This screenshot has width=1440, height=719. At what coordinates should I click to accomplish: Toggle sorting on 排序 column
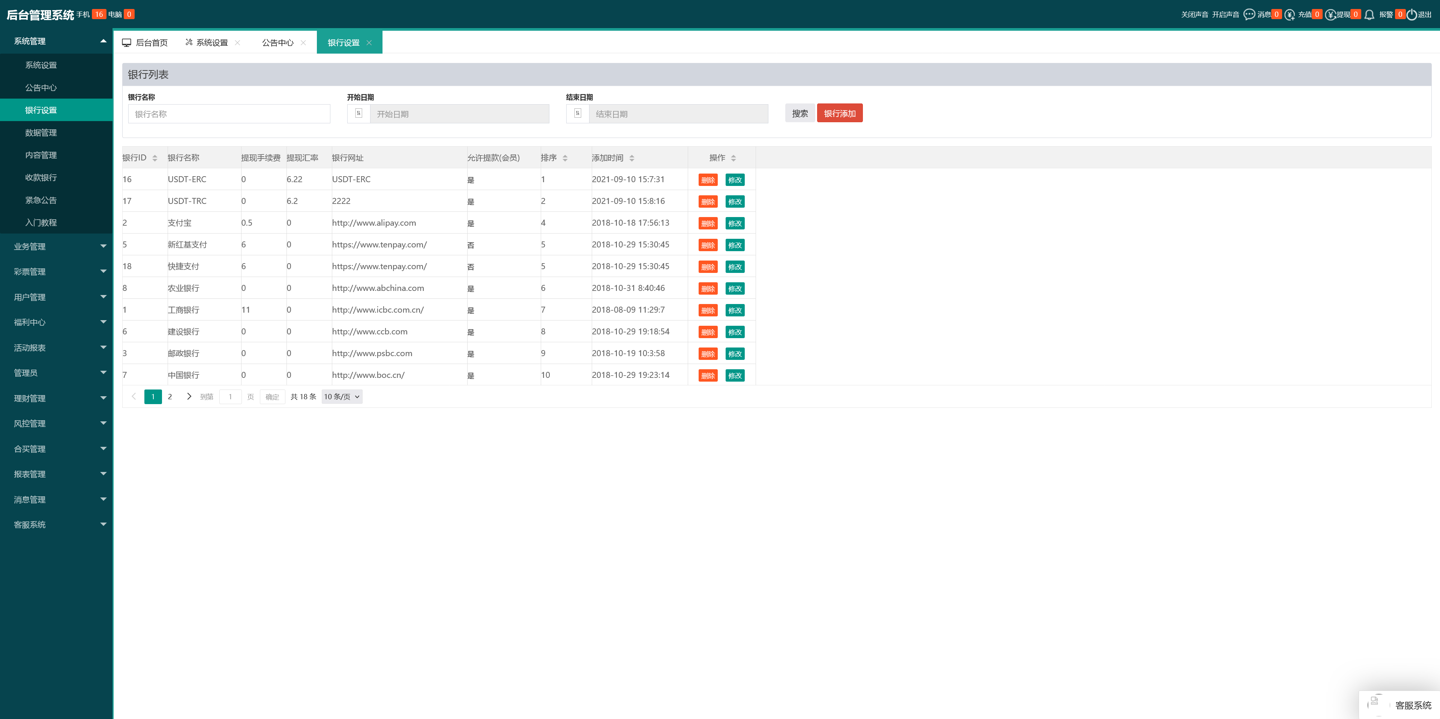click(565, 158)
